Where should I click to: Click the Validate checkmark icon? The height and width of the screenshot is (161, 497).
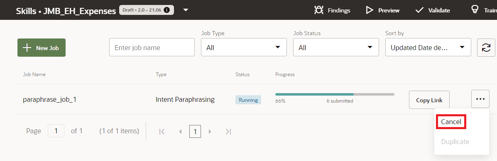[419, 10]
